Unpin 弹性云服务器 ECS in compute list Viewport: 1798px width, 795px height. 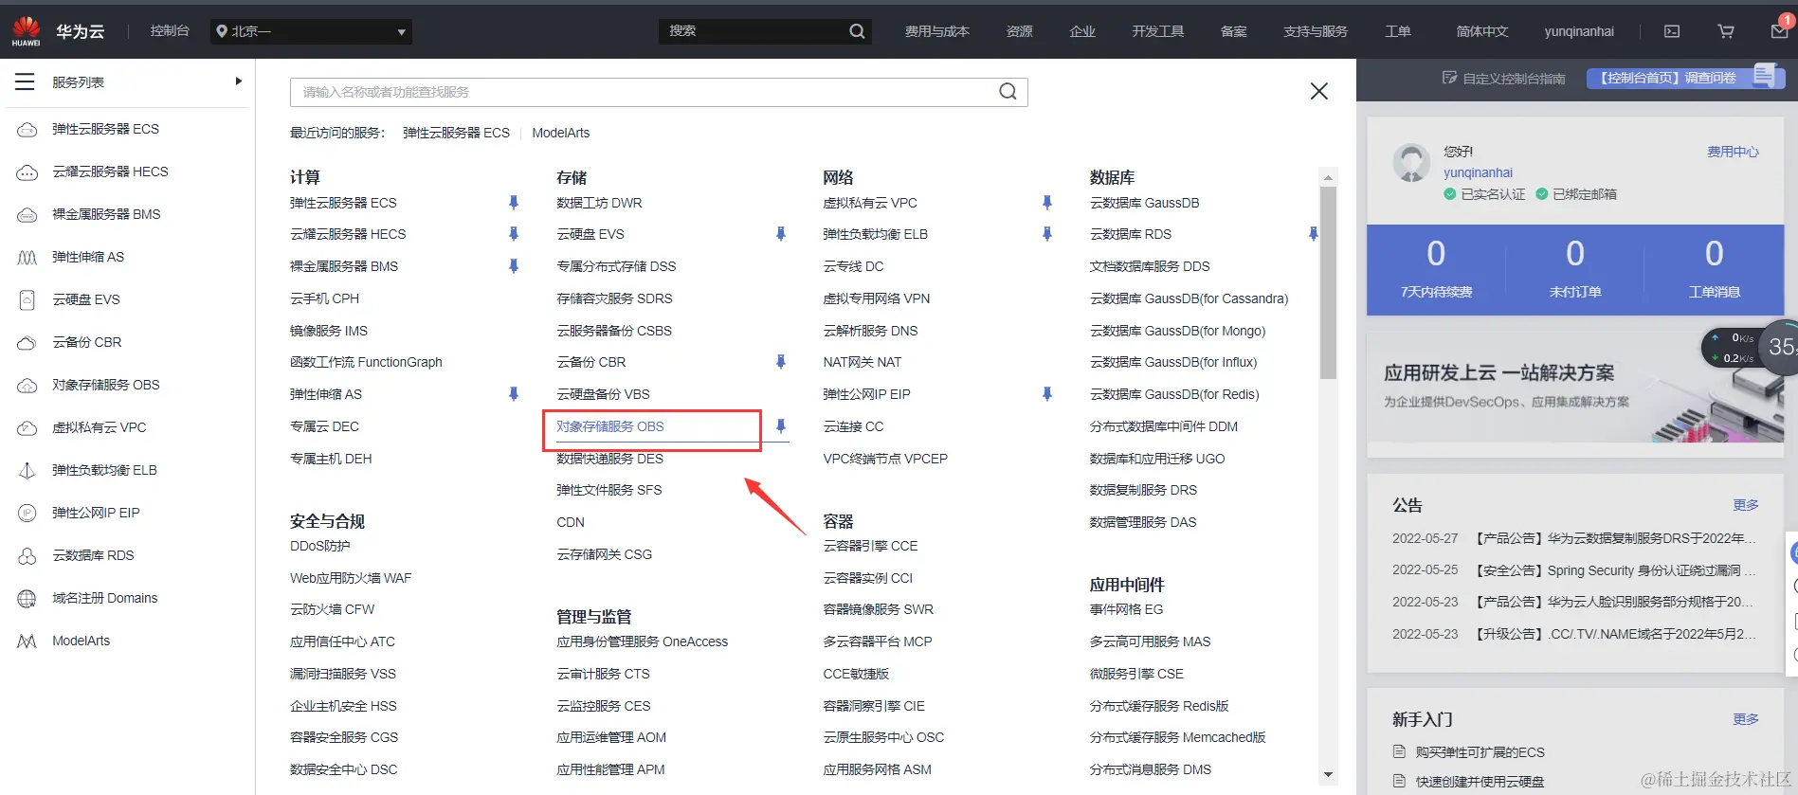pos(514,203)
